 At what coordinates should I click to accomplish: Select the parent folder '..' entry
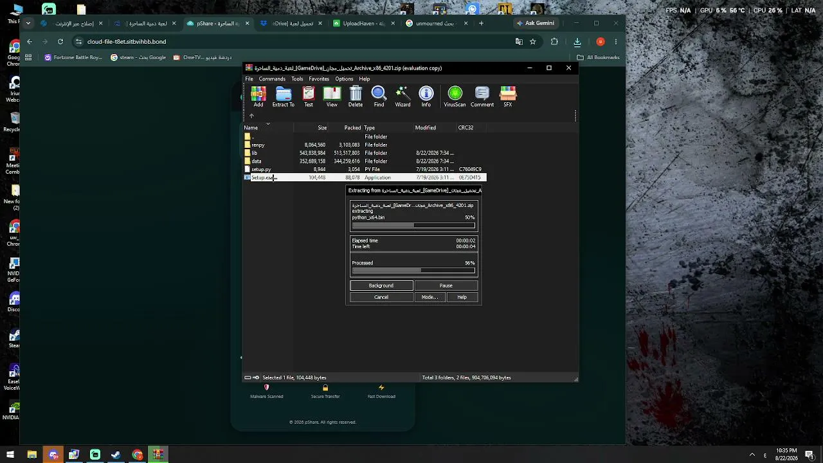tap(365, 137)
